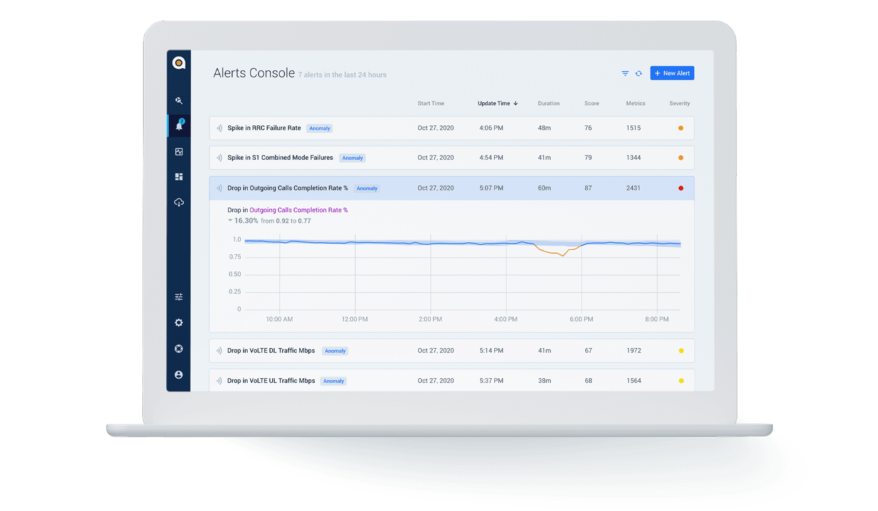Viewport: 878px width, 511px height.
Task: Click the 5:37 PM update time
Action: click(491, 381)
